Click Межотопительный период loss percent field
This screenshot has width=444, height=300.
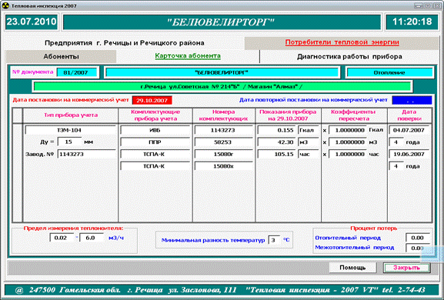[x=418, y=248]
